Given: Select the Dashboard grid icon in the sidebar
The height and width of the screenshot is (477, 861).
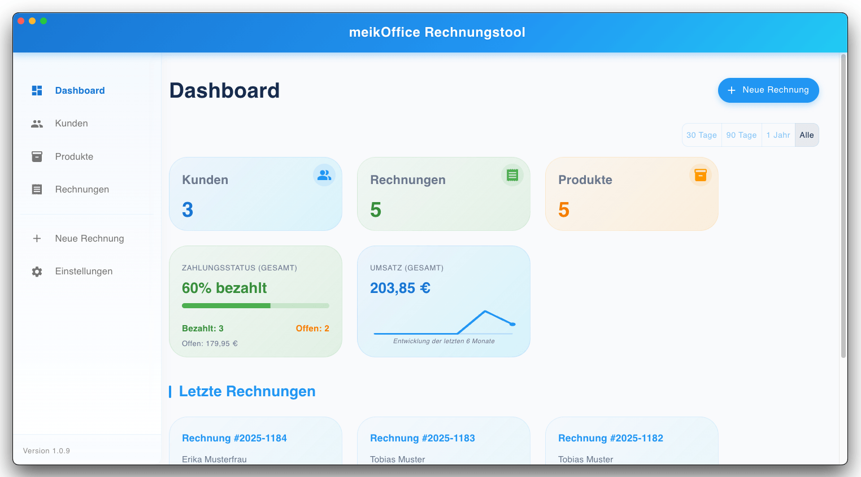Looking at the screenshot, I should (37, 90).
